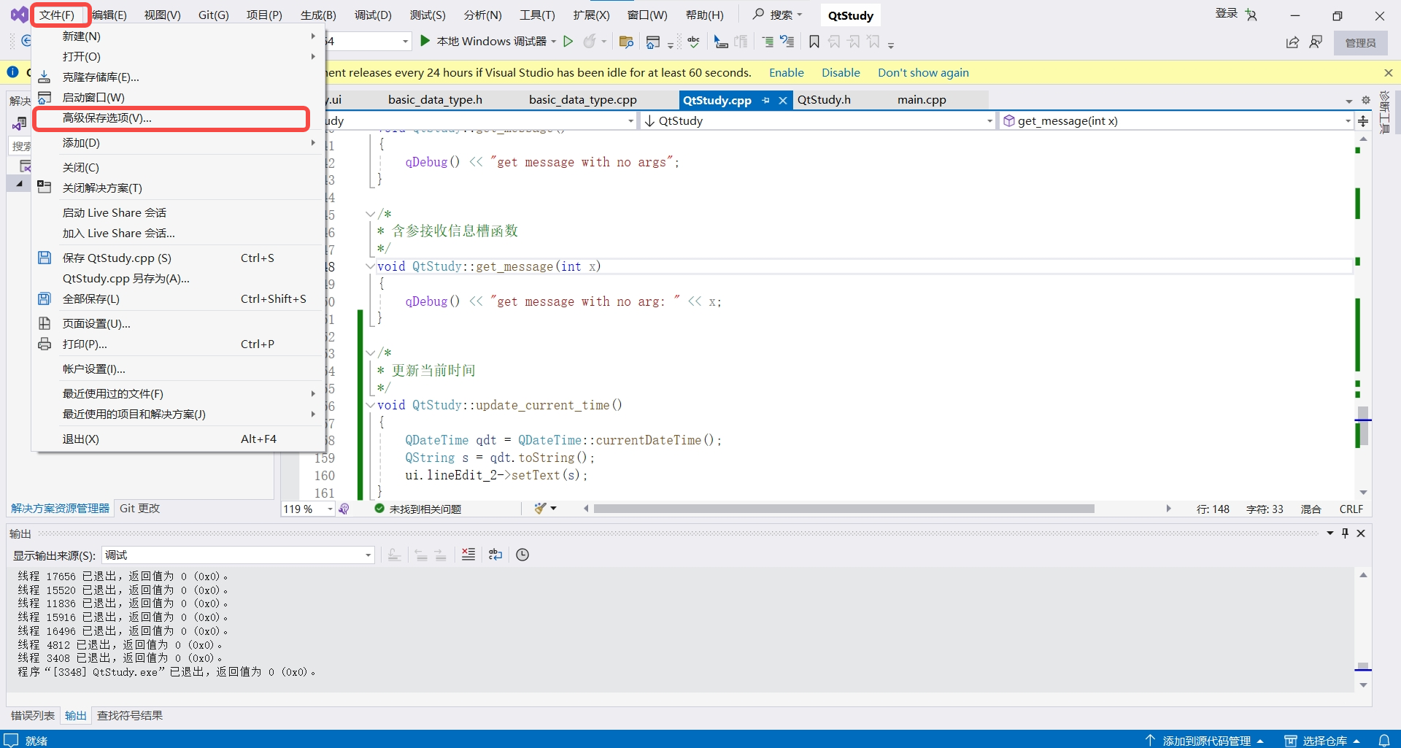Close the QtStudy.cpp tab
This screenshot has height=748, width=1401.
(782, 100)
